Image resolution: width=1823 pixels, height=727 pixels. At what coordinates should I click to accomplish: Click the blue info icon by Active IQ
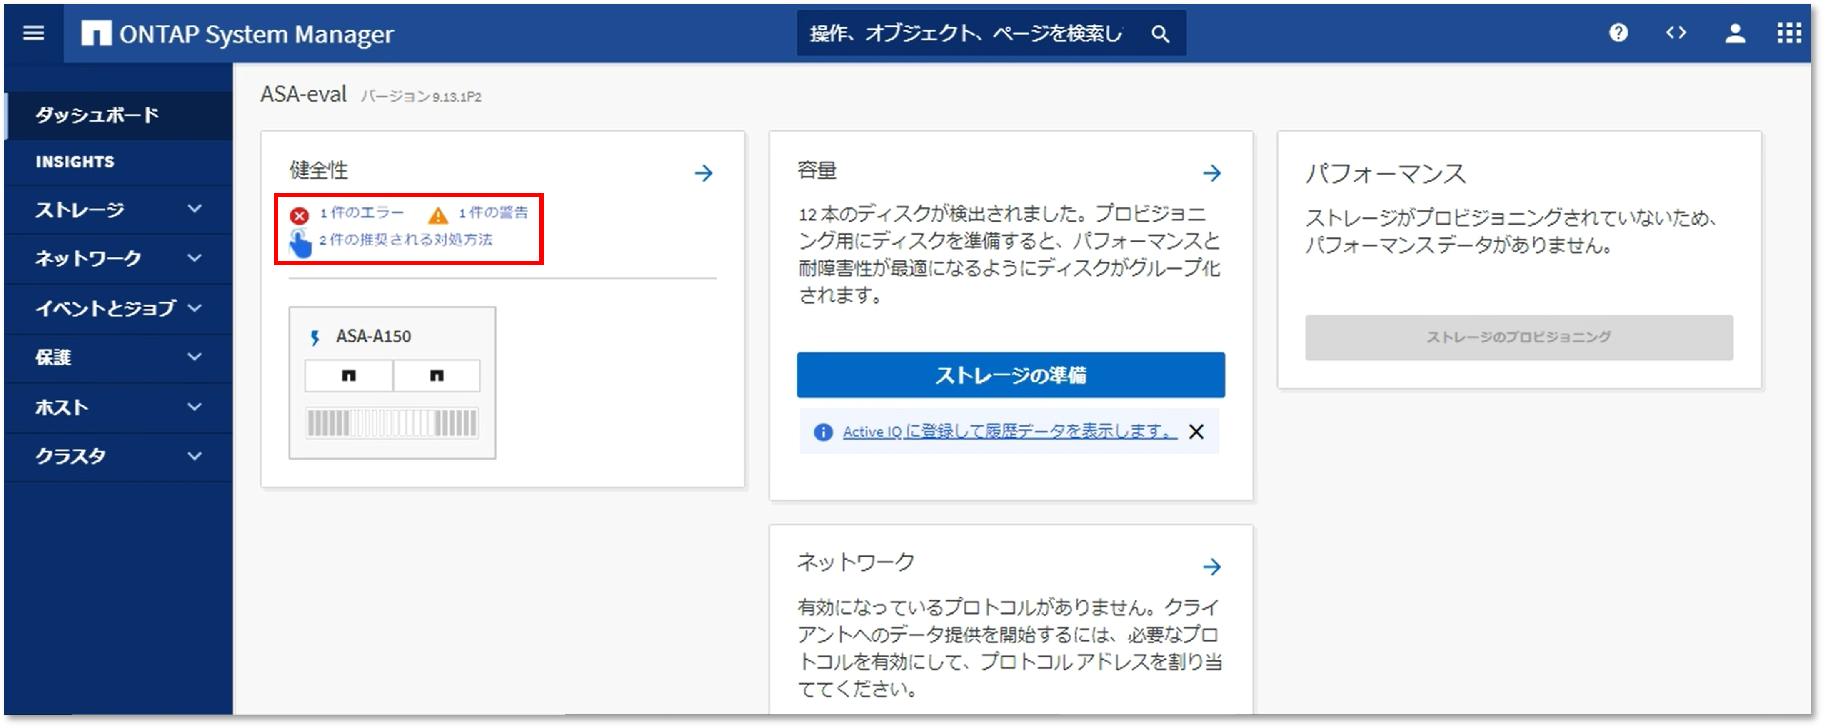pyautogui.click(x=823, y=432)
